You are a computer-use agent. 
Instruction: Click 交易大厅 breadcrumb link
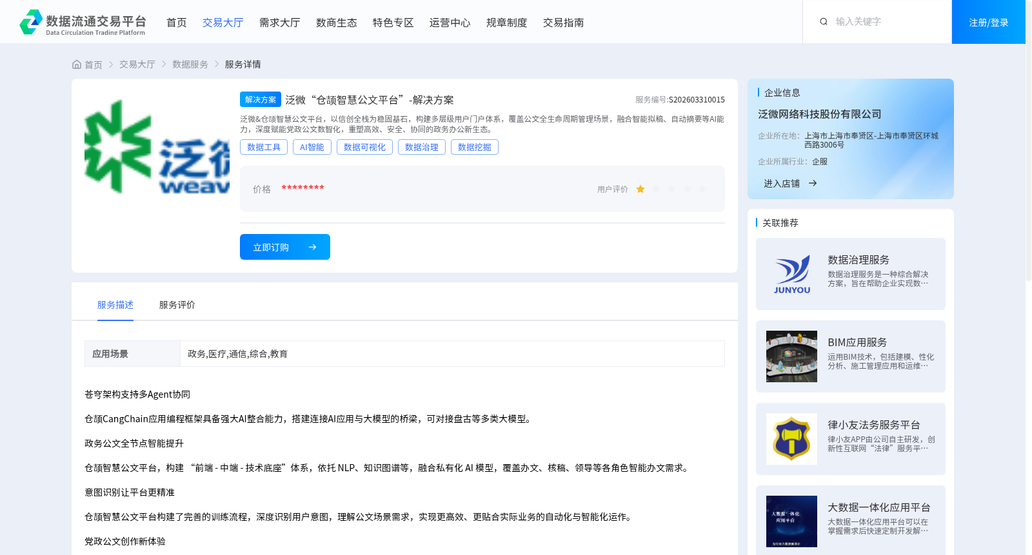click(x=137, y=64)
